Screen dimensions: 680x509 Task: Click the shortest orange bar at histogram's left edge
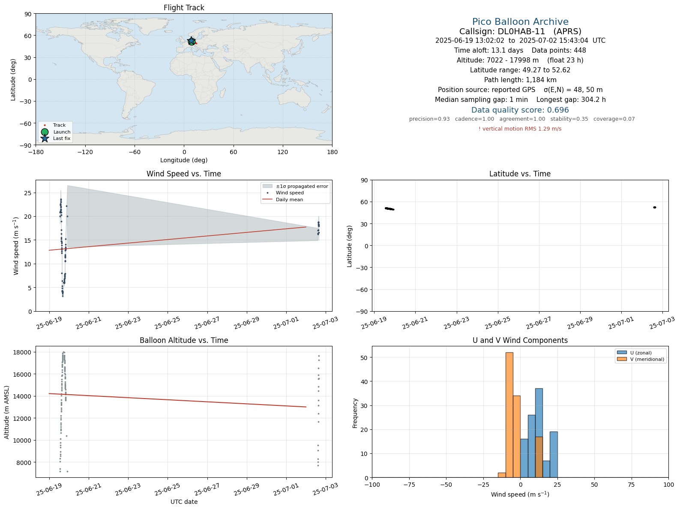(x=502, y=475)
